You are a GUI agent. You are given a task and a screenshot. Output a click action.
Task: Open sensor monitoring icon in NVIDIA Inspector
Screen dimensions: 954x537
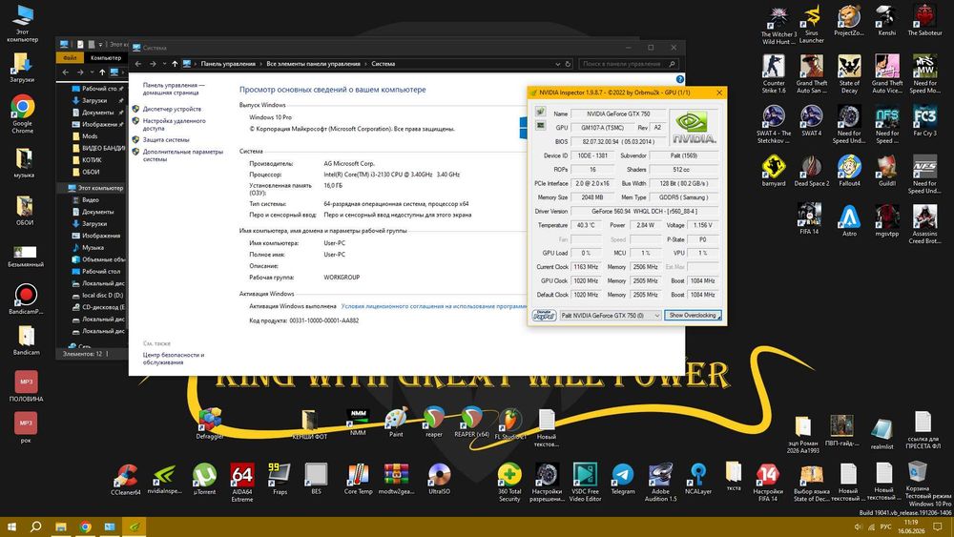point(540,112)
